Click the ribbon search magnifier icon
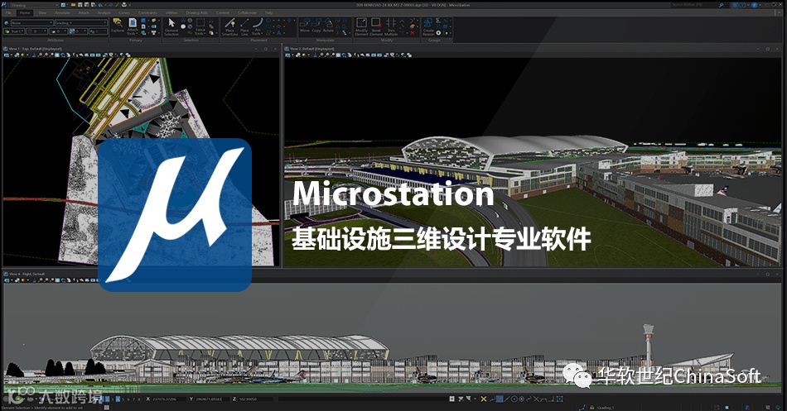This screenshot has width=787, height=411. tap(722, 5)
